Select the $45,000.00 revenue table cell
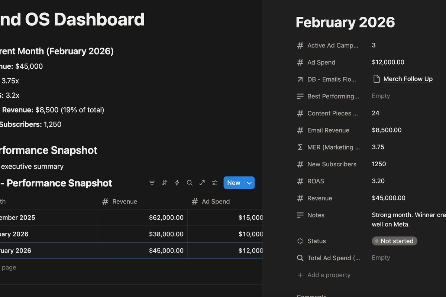446x297 pixels. pyautogui.click(x=143, y=251)
